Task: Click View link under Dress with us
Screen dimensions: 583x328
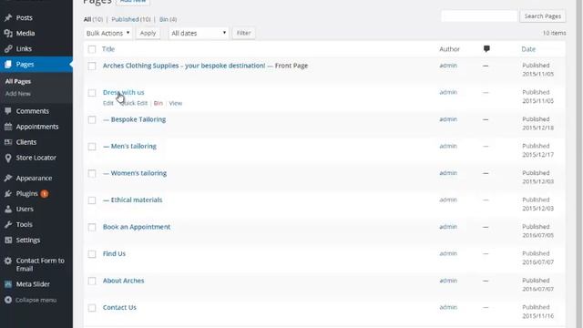Action: (176, 103)
